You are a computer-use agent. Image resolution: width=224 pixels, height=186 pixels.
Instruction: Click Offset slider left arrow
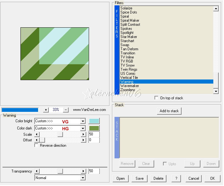36,140
